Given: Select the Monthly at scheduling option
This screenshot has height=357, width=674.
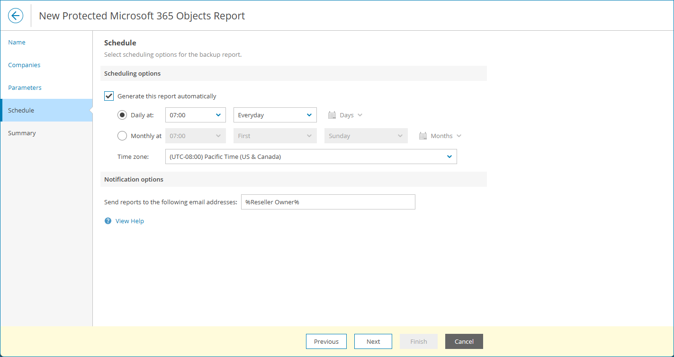Looking at the screenshot, I should pyautogui.click(x=122, y=136).
